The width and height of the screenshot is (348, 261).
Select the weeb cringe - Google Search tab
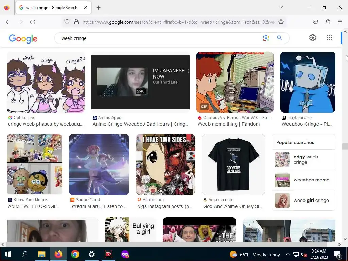coord(53,7)
